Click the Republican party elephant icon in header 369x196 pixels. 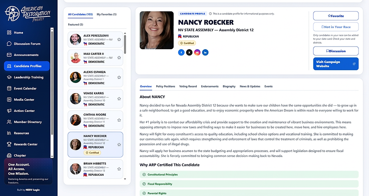pyautogui.click(x=180, y=36)
